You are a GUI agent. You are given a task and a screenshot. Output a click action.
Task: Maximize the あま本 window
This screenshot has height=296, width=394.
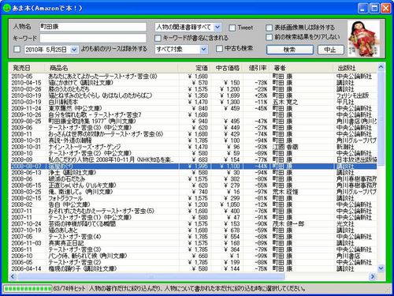374,8
